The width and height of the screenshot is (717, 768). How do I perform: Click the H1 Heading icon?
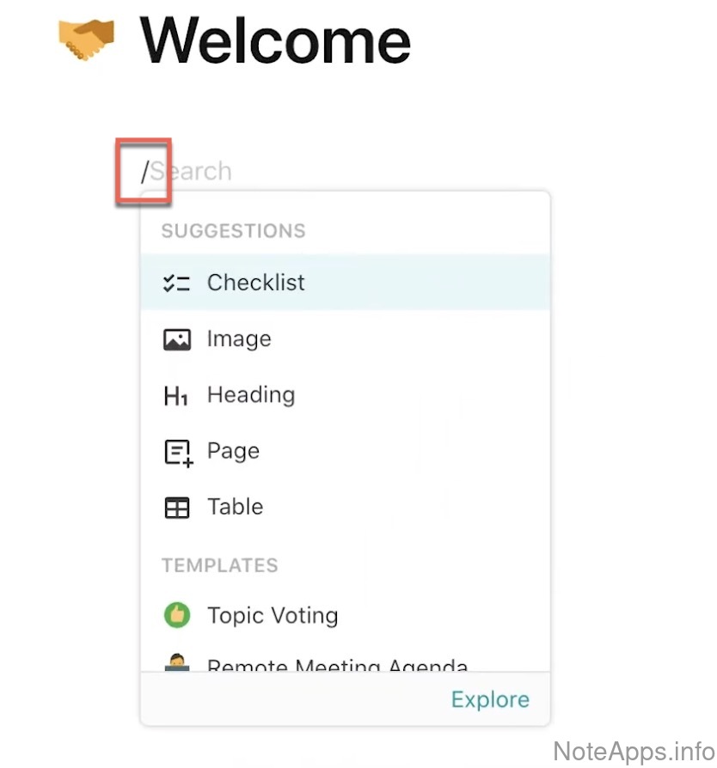pyautogui.click(x=176, y=396)
